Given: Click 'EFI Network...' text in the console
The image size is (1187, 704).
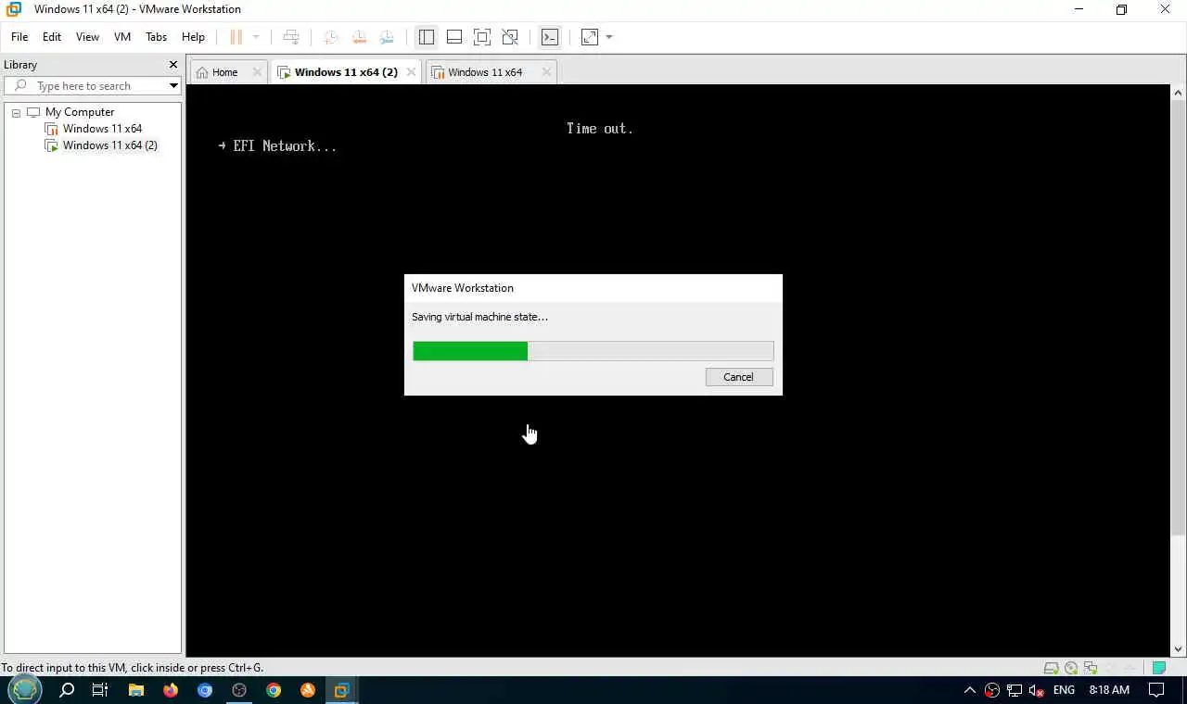Looking at the screenshot, I should pyautogui.click(x=285, y=146).
